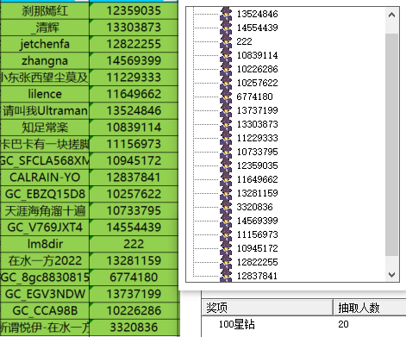The width and height of the screenshot is (406, 337).
Task: Select spreadsheet cell containing jetchenfa
Action: (45, 44)
